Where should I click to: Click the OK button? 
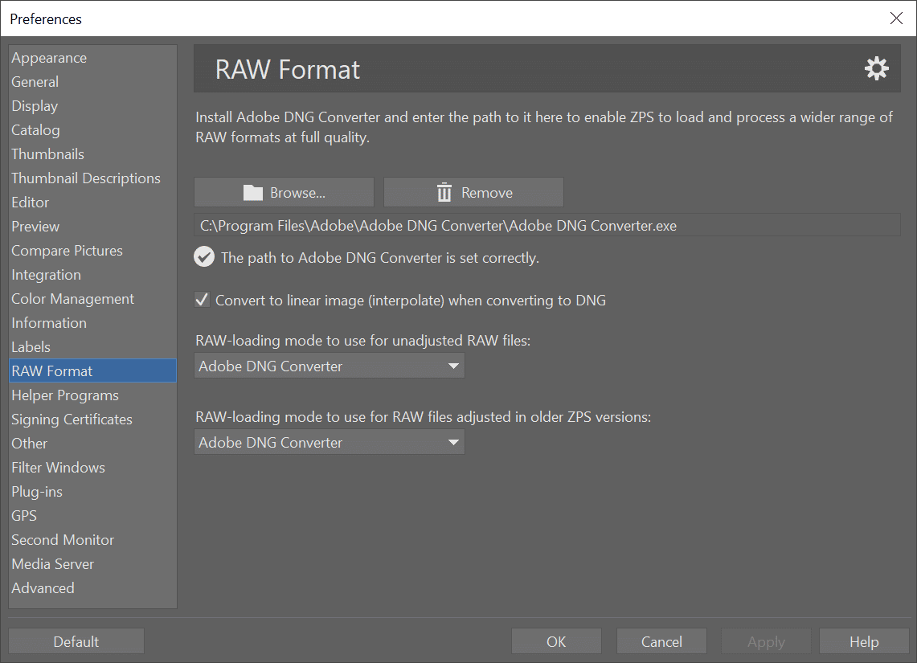(x=556, y=641)
